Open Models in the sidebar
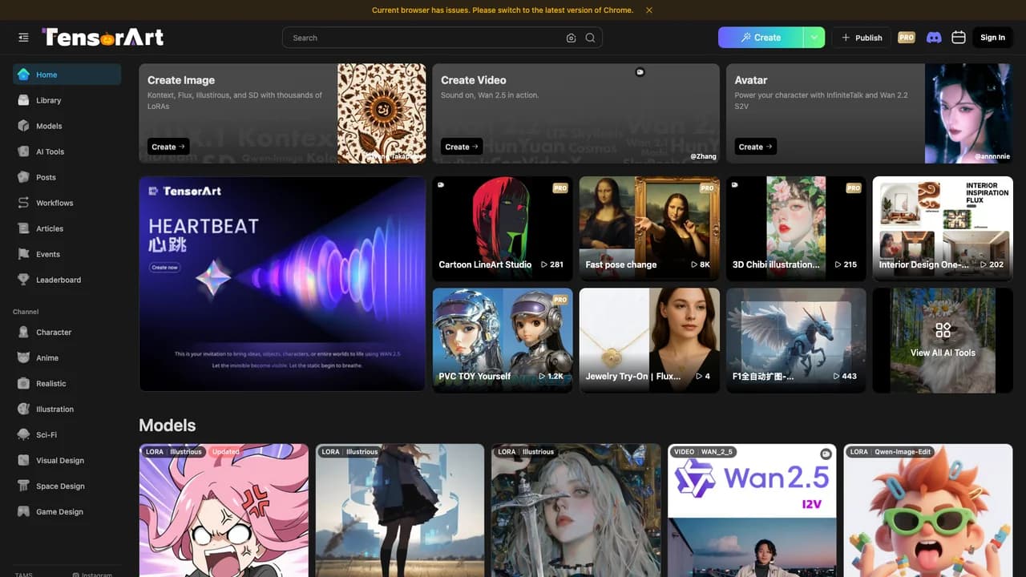1026x577 pixels. click(x=67, y=126)
